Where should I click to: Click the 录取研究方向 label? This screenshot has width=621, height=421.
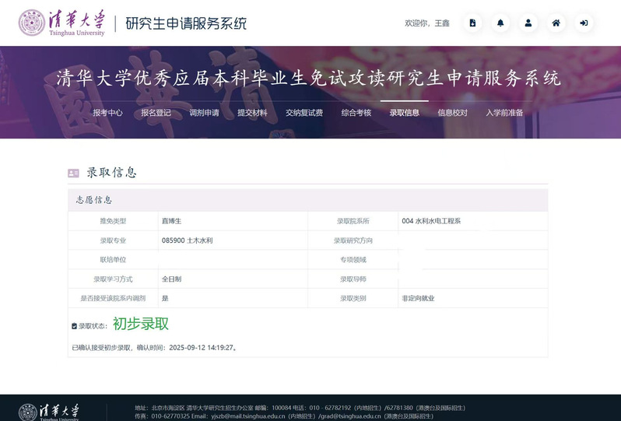coord(353,240)
